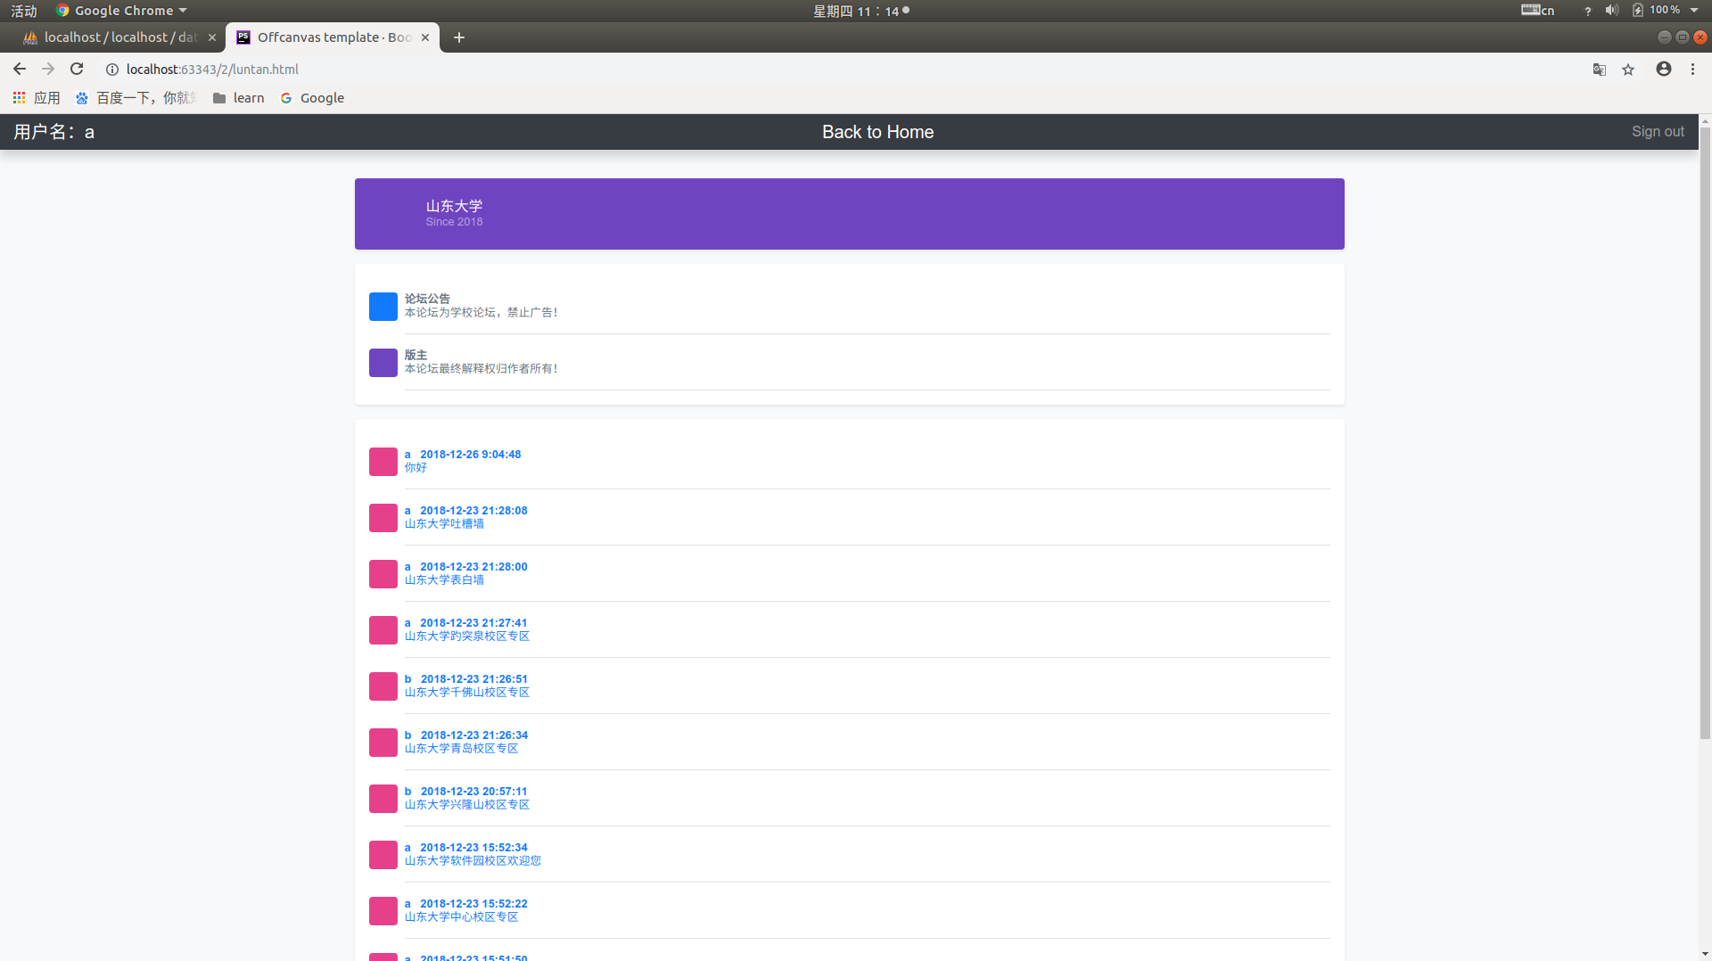1712x961 pixels.
Task: Bookmark this page with star icon
Action: tap(1628, 70)
